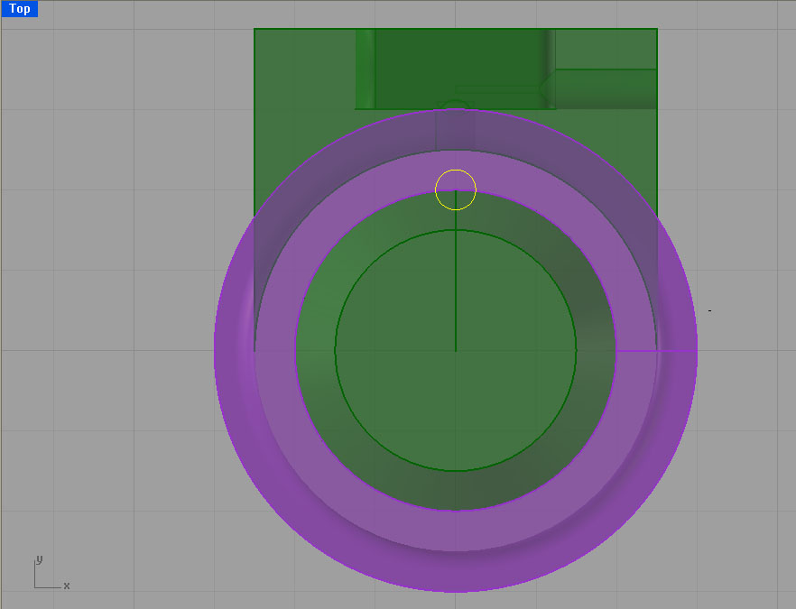Select the purple horizontal seam line
796x609 pixels.
tap(656, 351)
